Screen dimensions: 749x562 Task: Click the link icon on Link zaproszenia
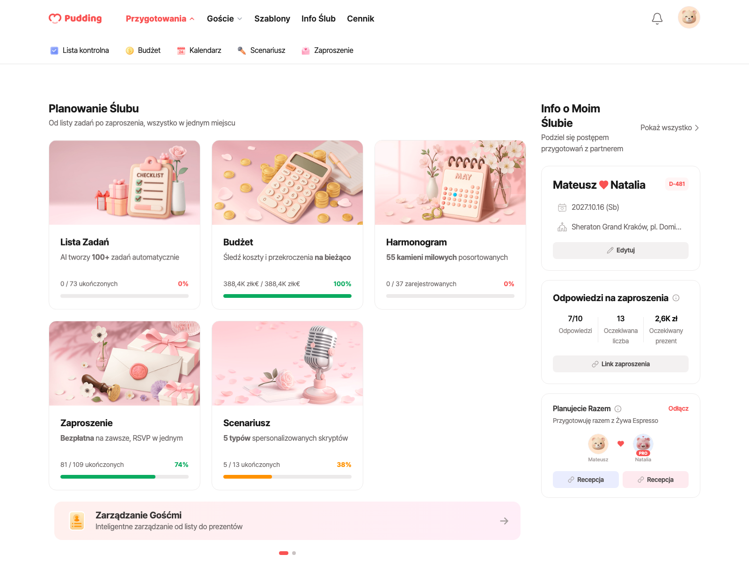tap(595, 364)
